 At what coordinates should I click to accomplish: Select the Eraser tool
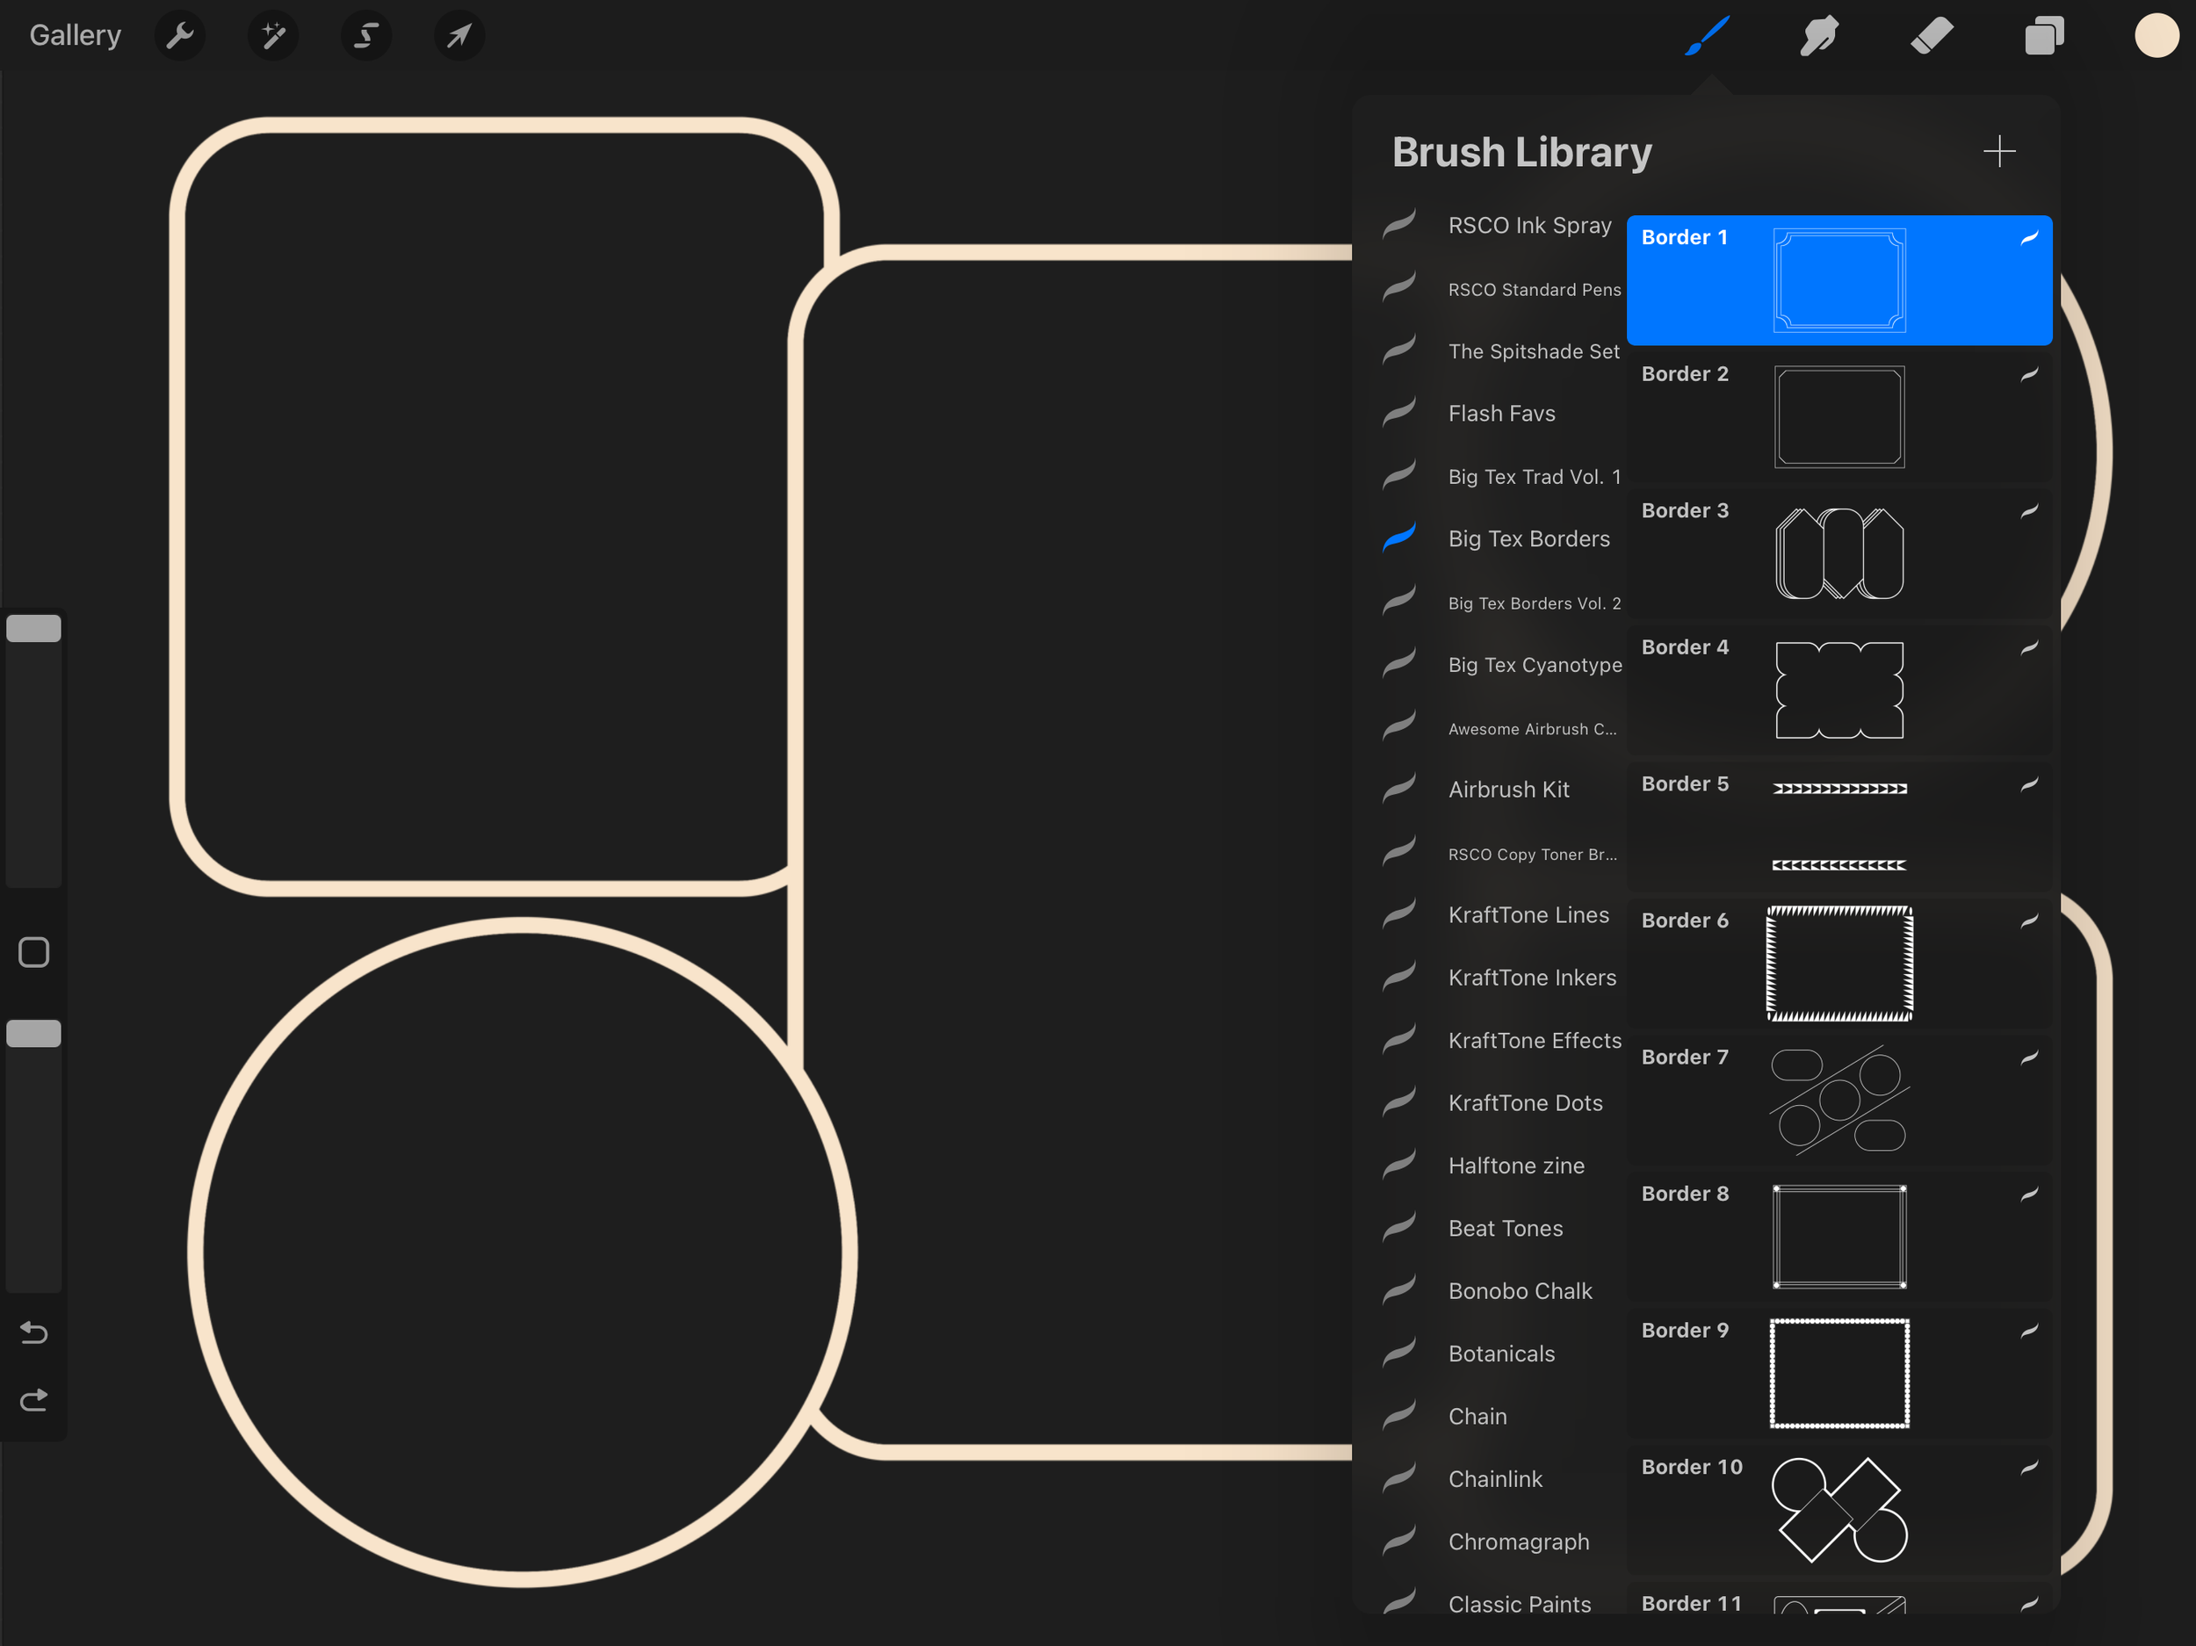pyautogui.click(x=1931, y=37)
